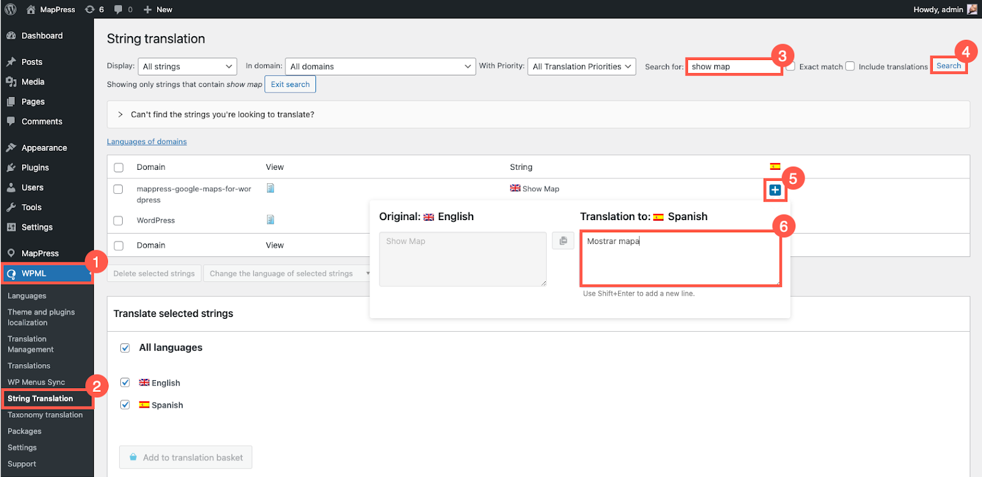Click the WordPress row view document icon

[270, 219]
